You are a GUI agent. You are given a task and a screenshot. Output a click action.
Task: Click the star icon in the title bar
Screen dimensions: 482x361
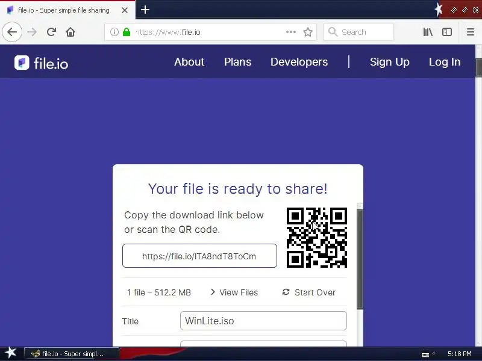(x=439, y=10)
